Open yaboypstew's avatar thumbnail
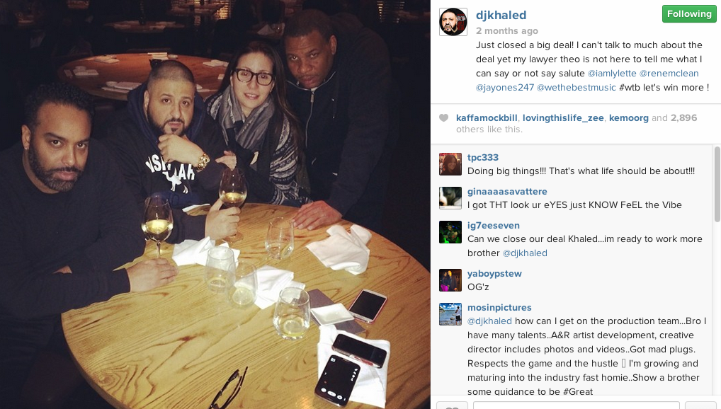The width and height of the screenshot is (721, 409). click(x=450, y=280)
